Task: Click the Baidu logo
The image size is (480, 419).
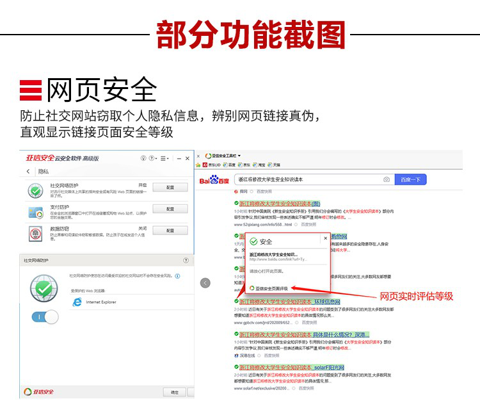Action: tap(214, 181)
